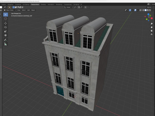Image resolution: width=155 pixels, height=116 pixels.
Task: Switch to Rendered viewport shading
Action: point(150,10)
